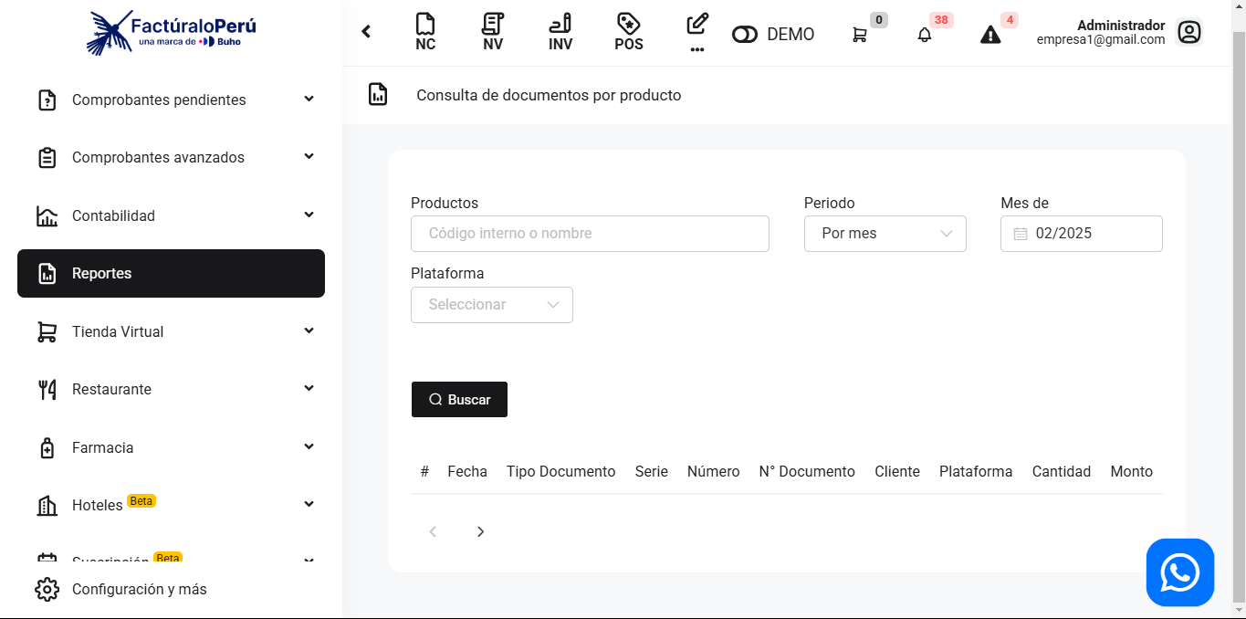1246x619 pixels.
Task: Open WhatsApp chat button
Action: 1179,572
